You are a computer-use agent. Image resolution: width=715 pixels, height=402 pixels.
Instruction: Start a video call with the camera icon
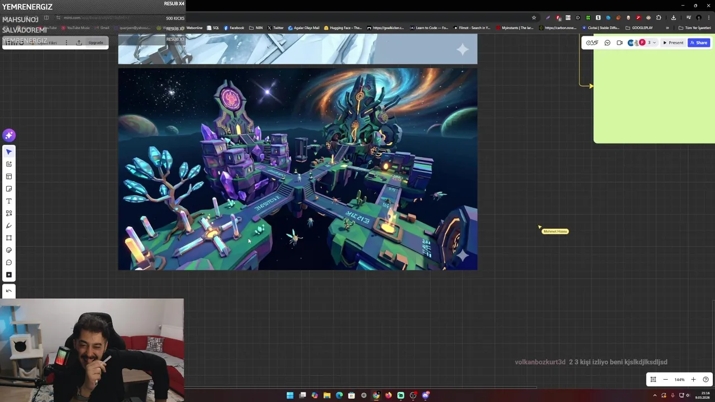click(x=619, y=42)
